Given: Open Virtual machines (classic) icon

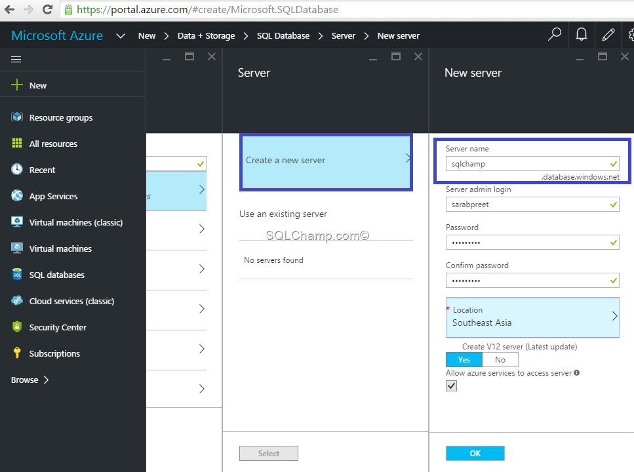Looking at the screenshot, I should point(16,222).
